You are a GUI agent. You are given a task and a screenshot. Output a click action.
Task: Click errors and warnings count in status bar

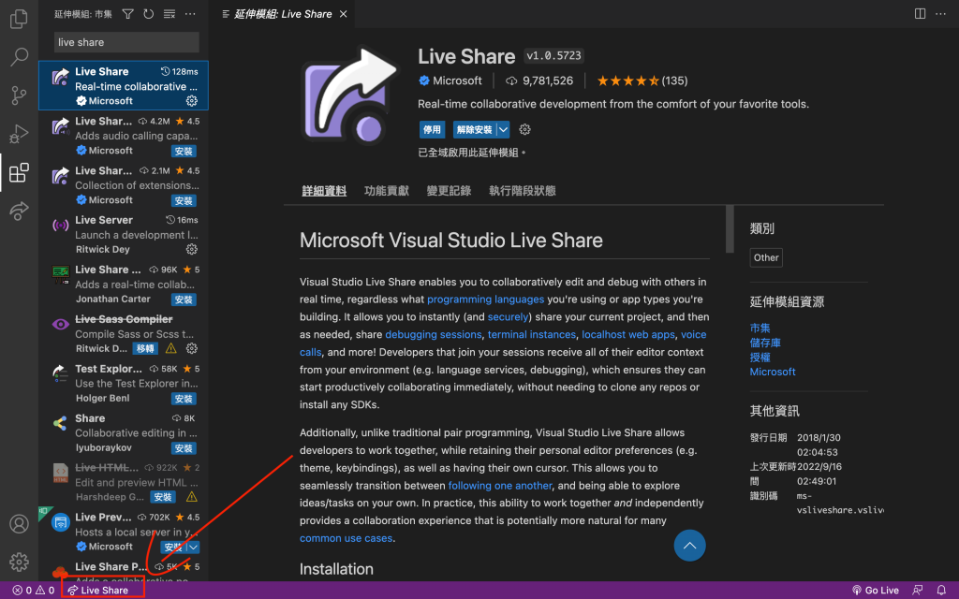pyautogui.click(x=34, y=590)
